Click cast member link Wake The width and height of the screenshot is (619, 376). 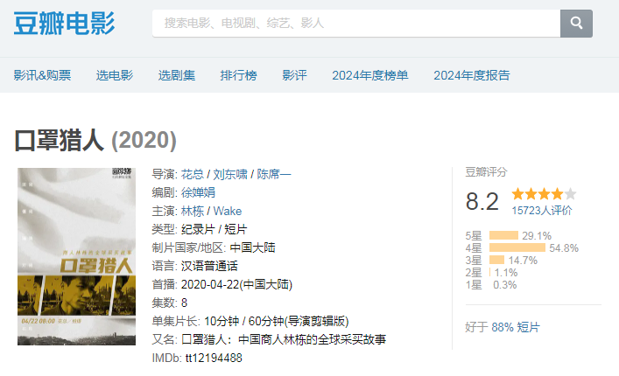click(x=228, y=211)
